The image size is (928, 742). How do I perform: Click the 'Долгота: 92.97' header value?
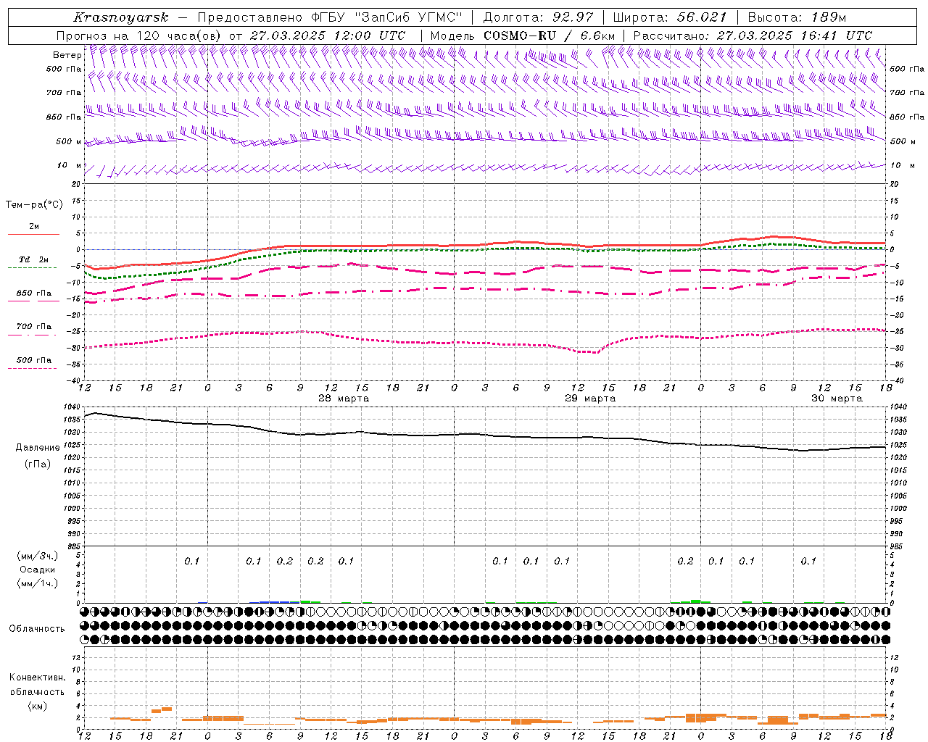538,17
